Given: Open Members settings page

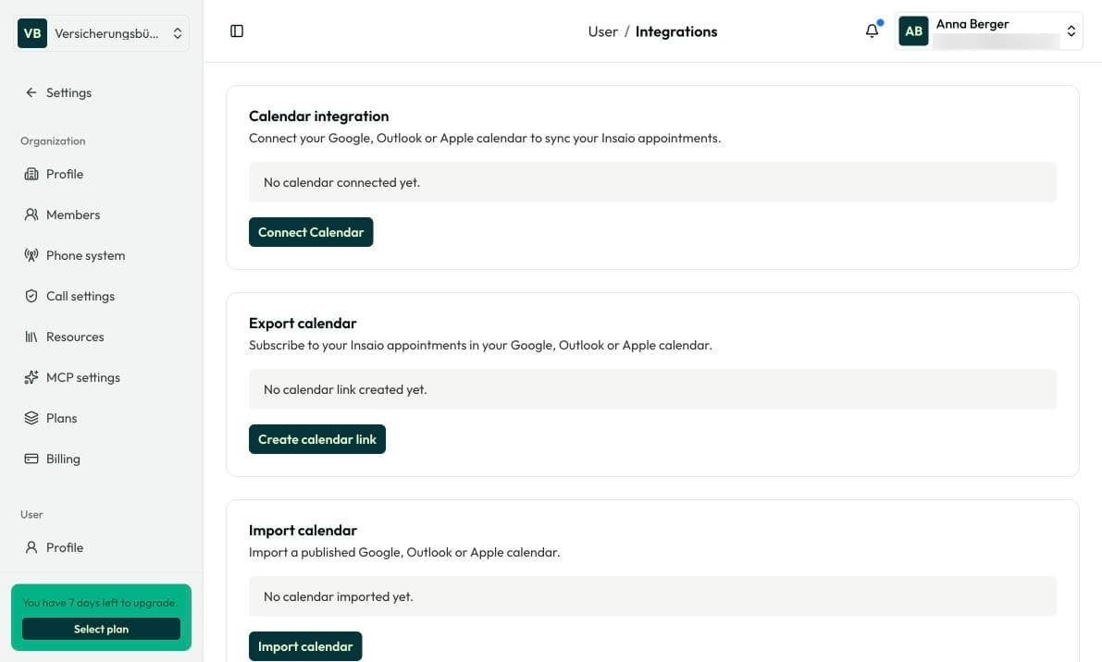Looking at the screenshot, I should [x=73, y=215].
